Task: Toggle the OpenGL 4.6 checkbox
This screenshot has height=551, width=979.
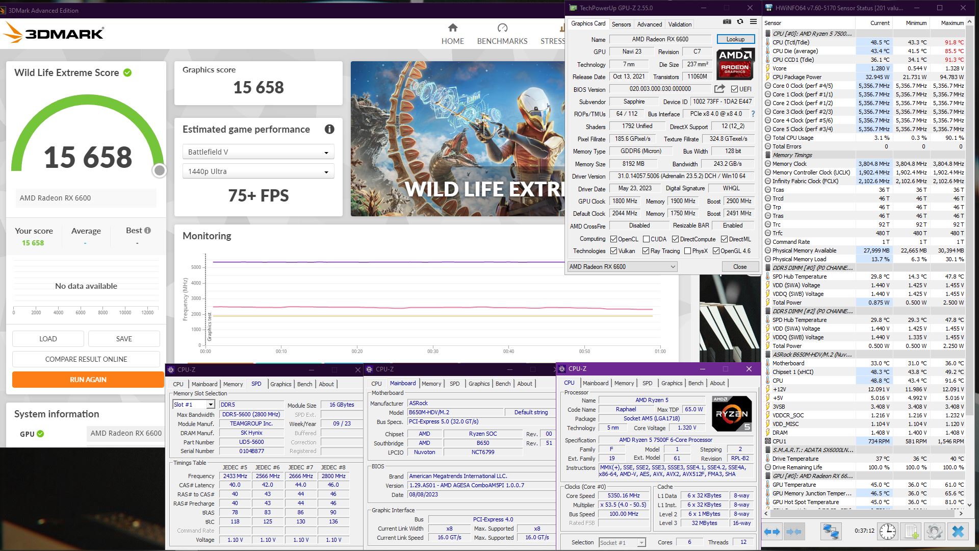Action: click(716, 251)
